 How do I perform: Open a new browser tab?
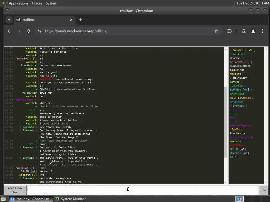pos(81,20)
